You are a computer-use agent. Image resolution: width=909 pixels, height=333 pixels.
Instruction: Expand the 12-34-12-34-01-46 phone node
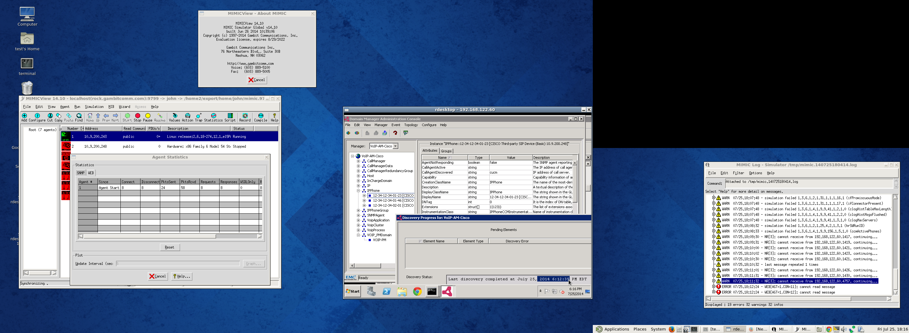coord(364,200)
